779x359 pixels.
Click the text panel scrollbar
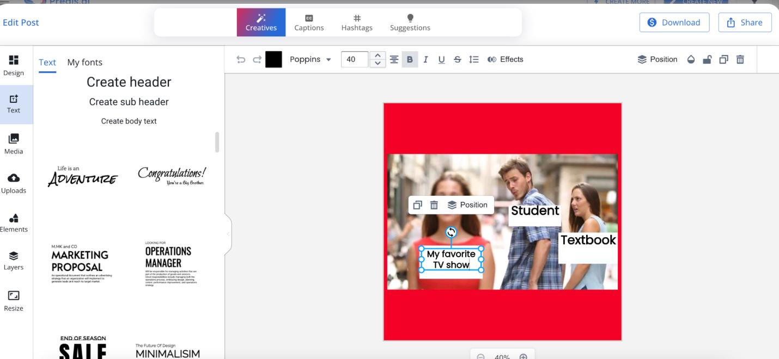click(217, 142)
